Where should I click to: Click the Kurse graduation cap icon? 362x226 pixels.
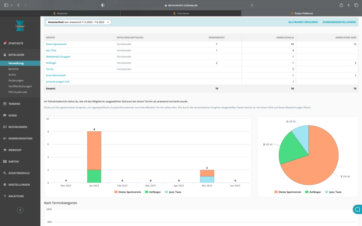point(5,115)
